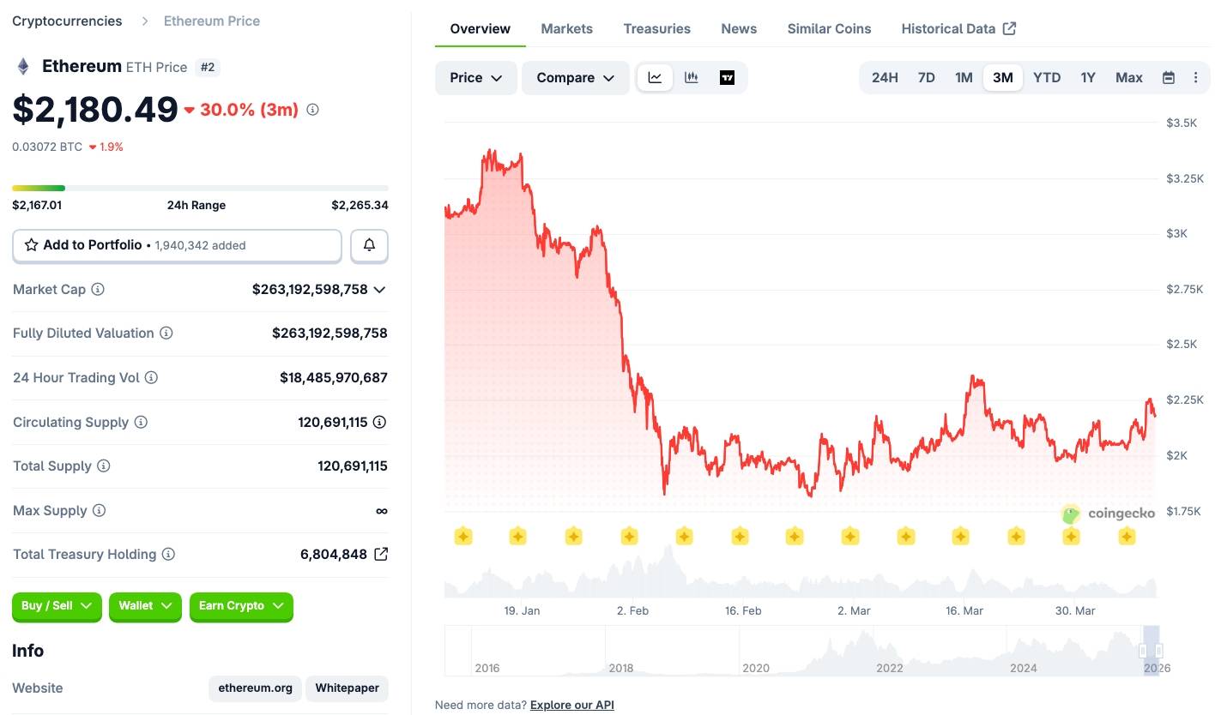
Task: Click info icon beside Circulating Supply
Action: pos(141,423)
